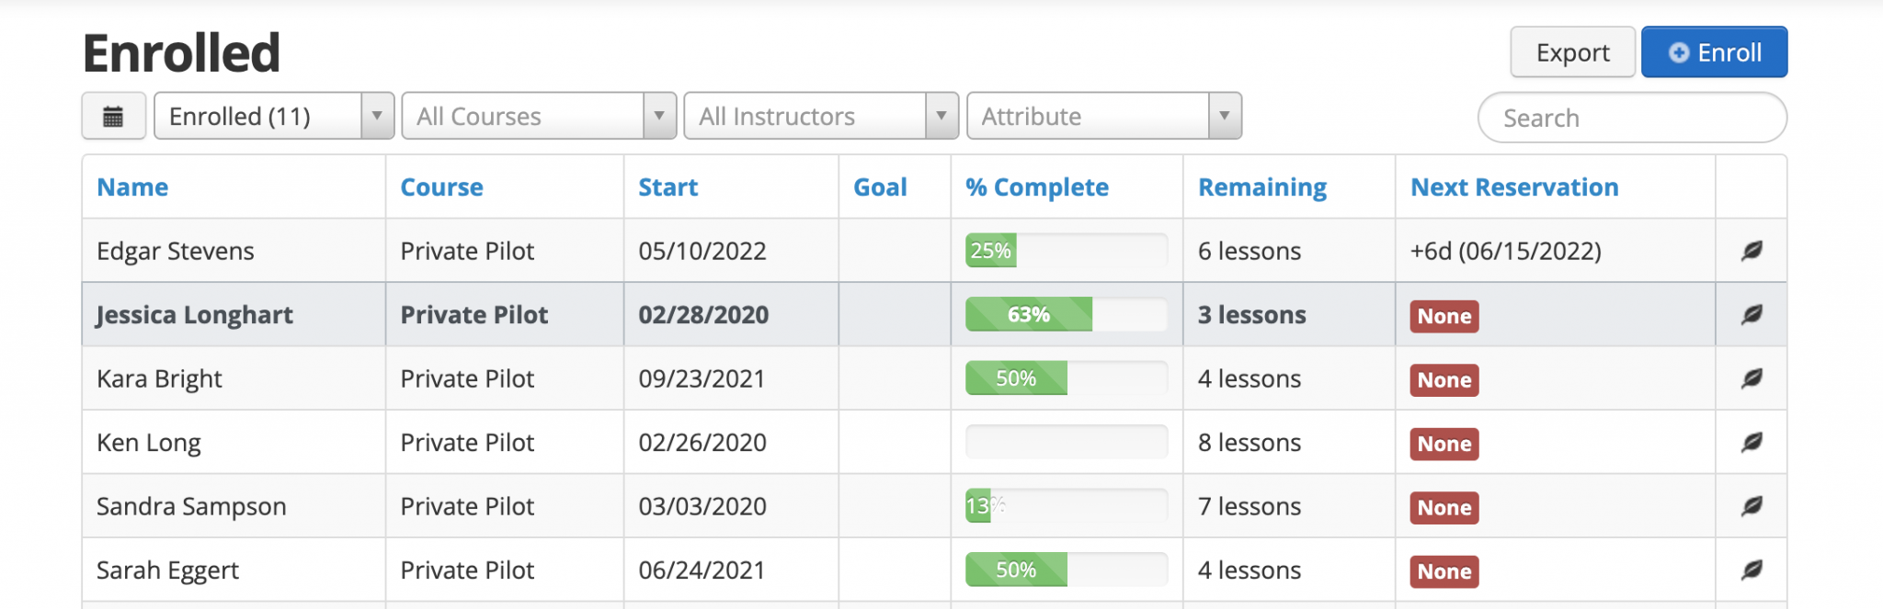
Task: Open the Enrolled (11) status dropdown
Action: [274, 117]
